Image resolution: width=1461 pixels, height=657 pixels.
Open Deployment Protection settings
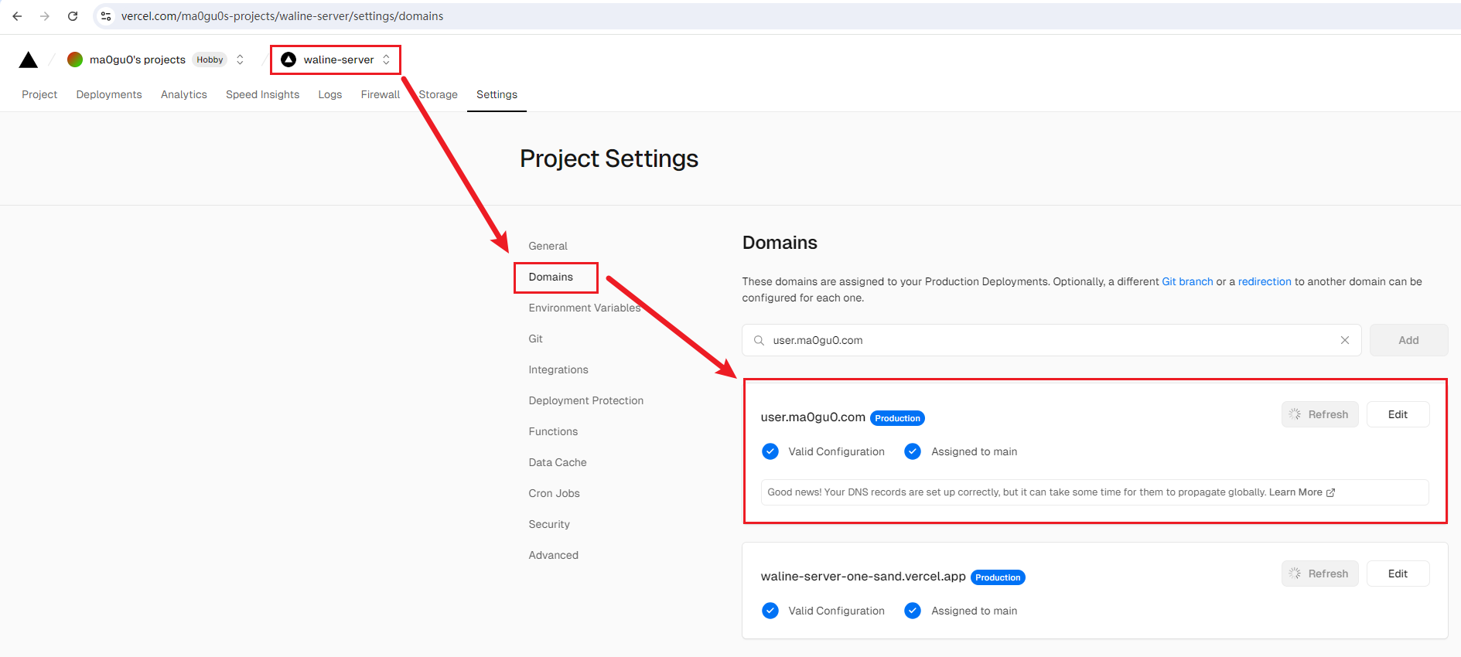click(586, 400)
